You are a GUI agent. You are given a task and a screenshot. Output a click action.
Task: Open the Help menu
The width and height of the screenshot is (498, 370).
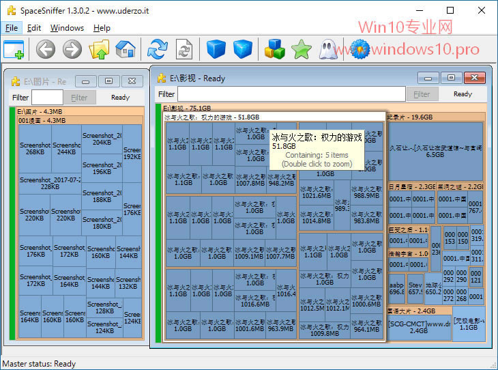[x=102, y=28]
